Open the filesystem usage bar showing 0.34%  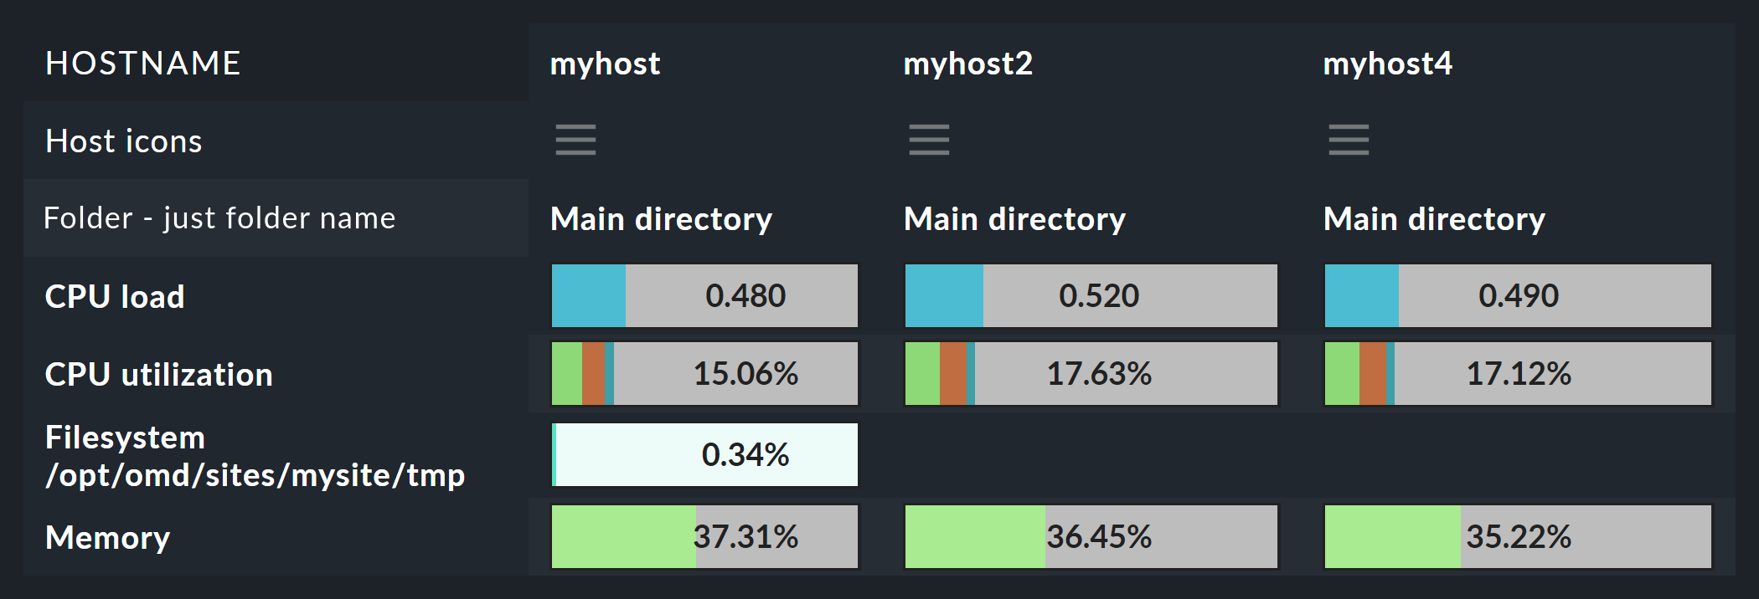(x=704, y=454)
